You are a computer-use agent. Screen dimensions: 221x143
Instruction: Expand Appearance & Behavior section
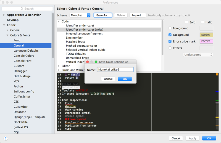(x=4, y=15)
